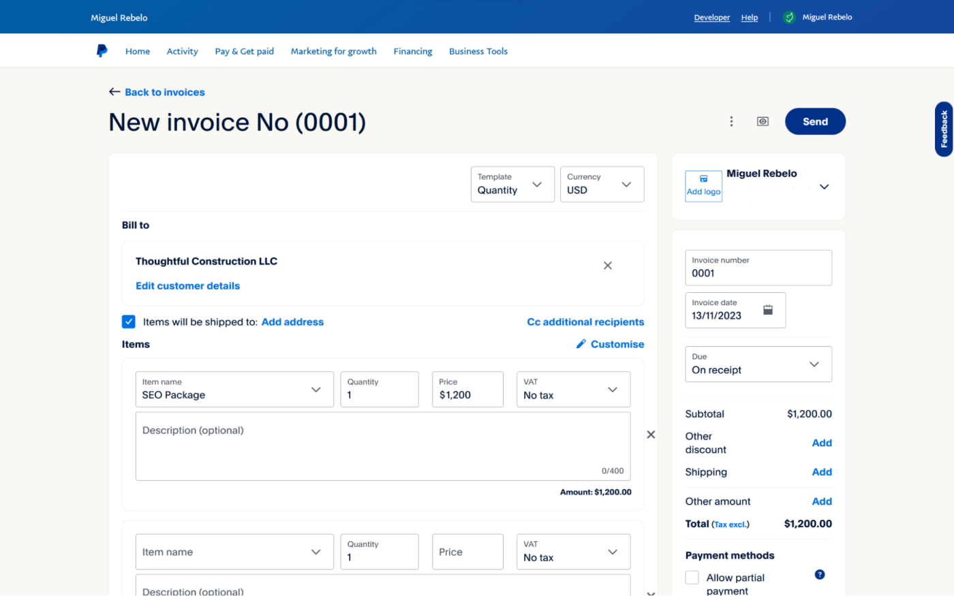Open the Template Quantity dropdown
This screenshot has height=596, width=954.
point(512,184)
